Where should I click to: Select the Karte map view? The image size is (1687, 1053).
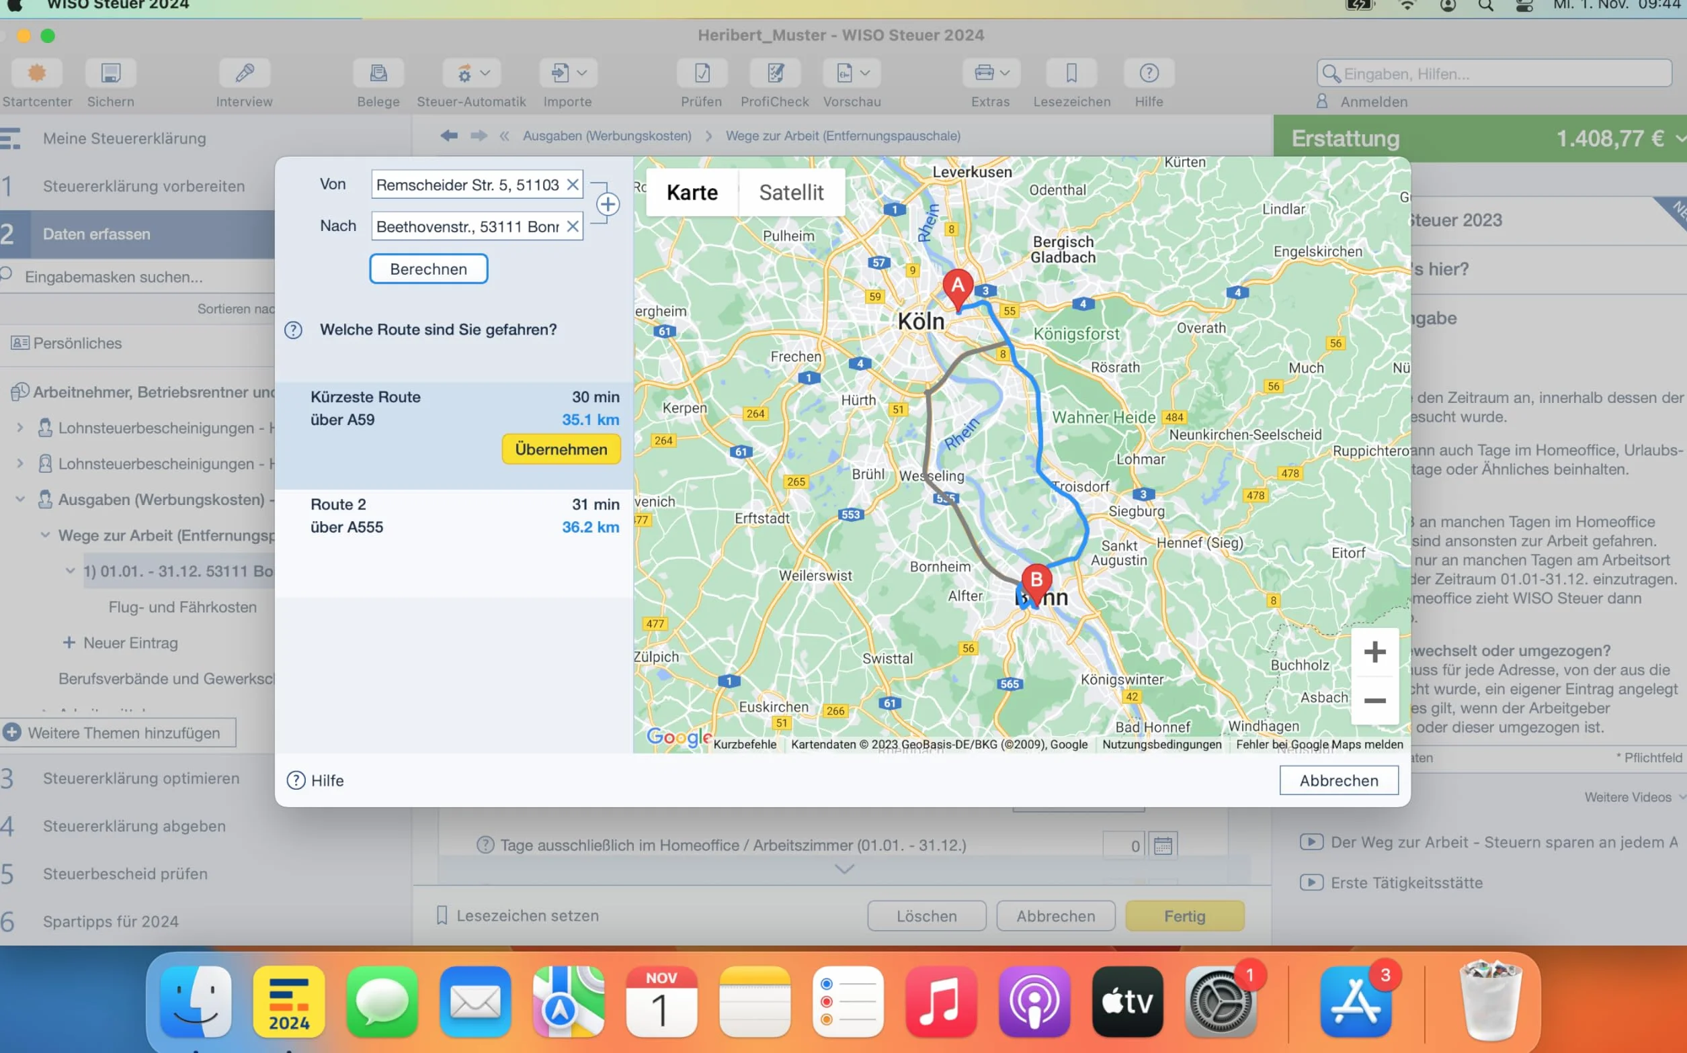point(692,192)
